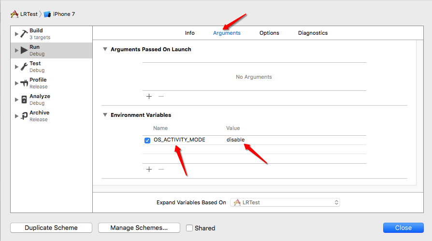Select the Run play icon
The width and height of the screenshot is (432, 241).
click(24, 50)
